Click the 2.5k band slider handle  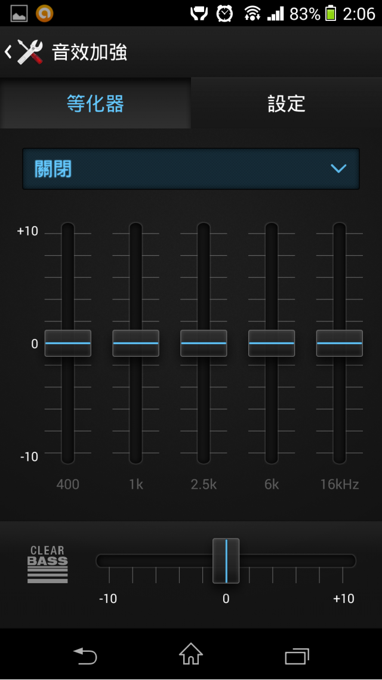point(204,344)
